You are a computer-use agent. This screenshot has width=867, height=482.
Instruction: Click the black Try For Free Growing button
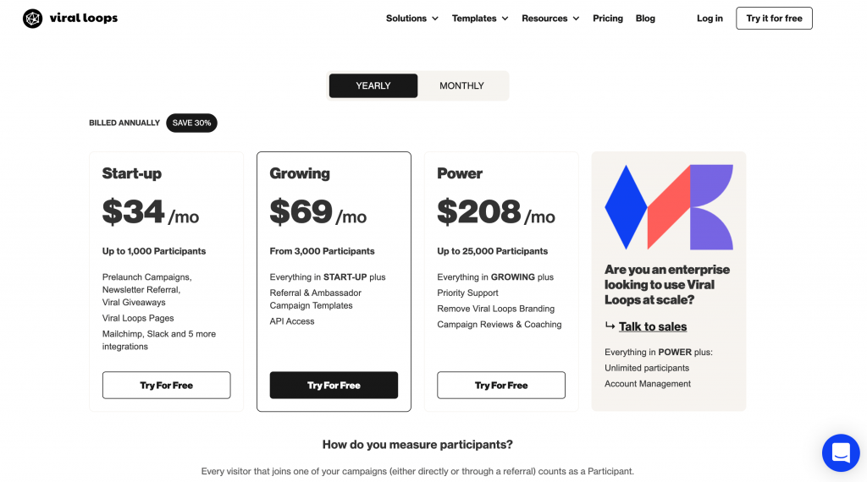point(334,385)
